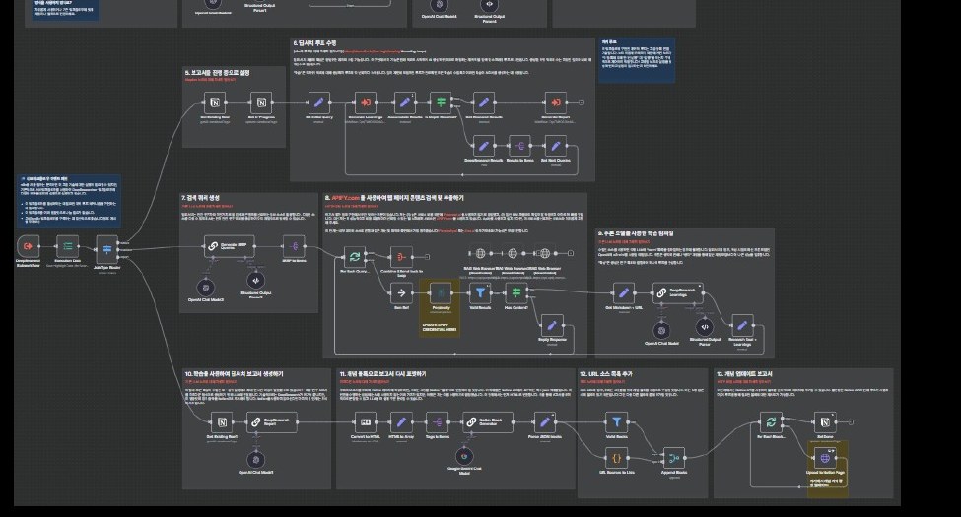Open the Get Markdown + URL node
961x517 pixels.
pos(624,292)
